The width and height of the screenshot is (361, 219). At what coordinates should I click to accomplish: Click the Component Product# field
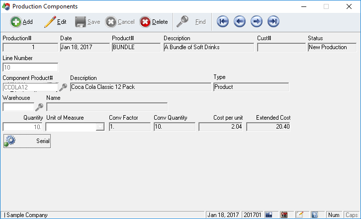30,87
